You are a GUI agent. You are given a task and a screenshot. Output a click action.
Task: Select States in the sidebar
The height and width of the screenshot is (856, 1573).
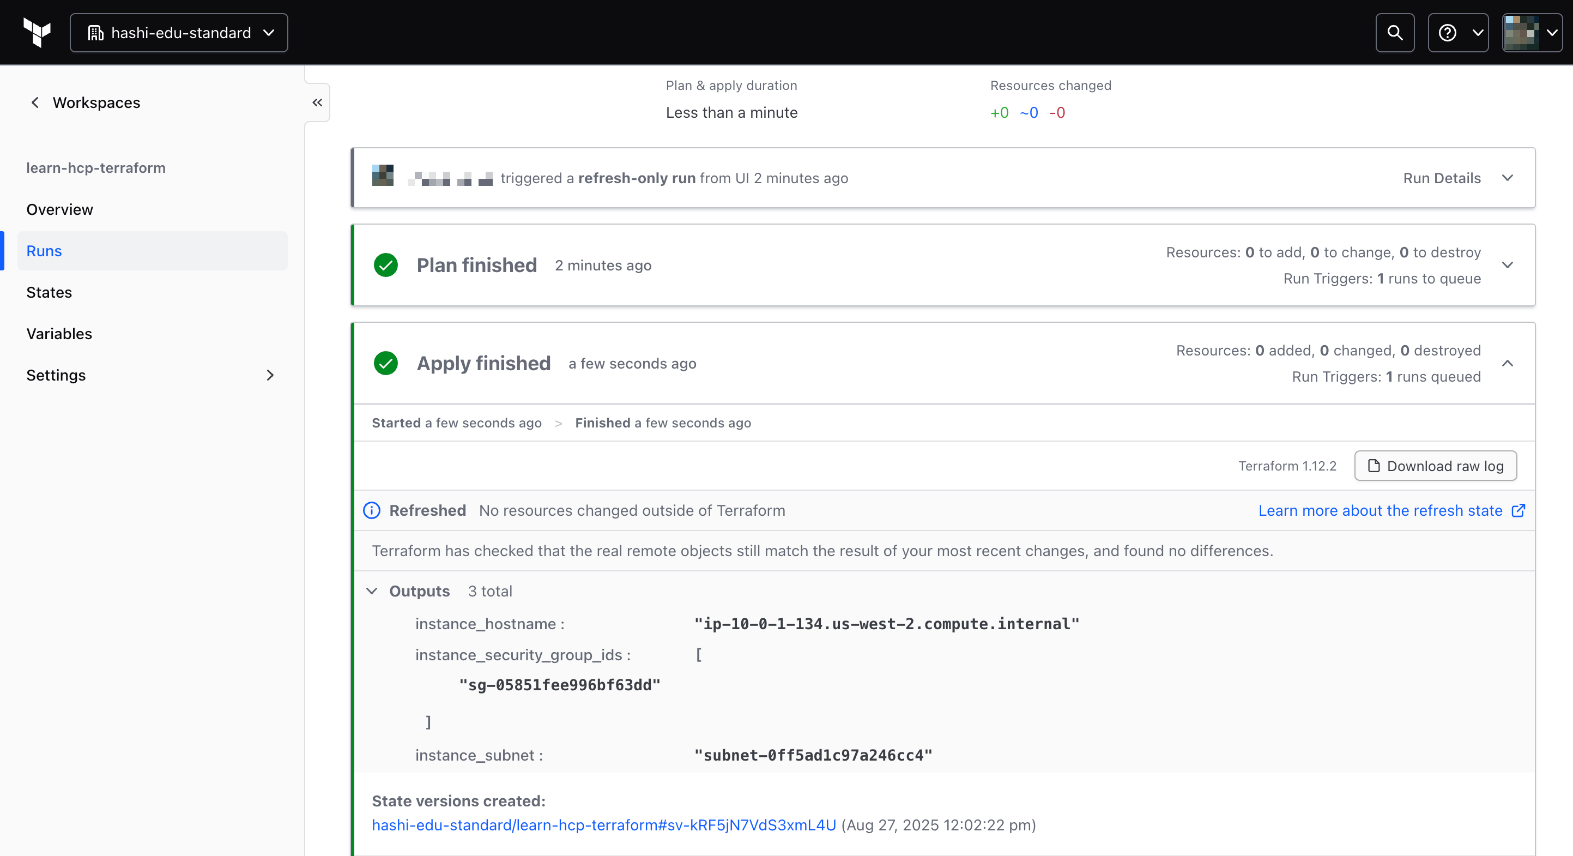click(49, 292)
